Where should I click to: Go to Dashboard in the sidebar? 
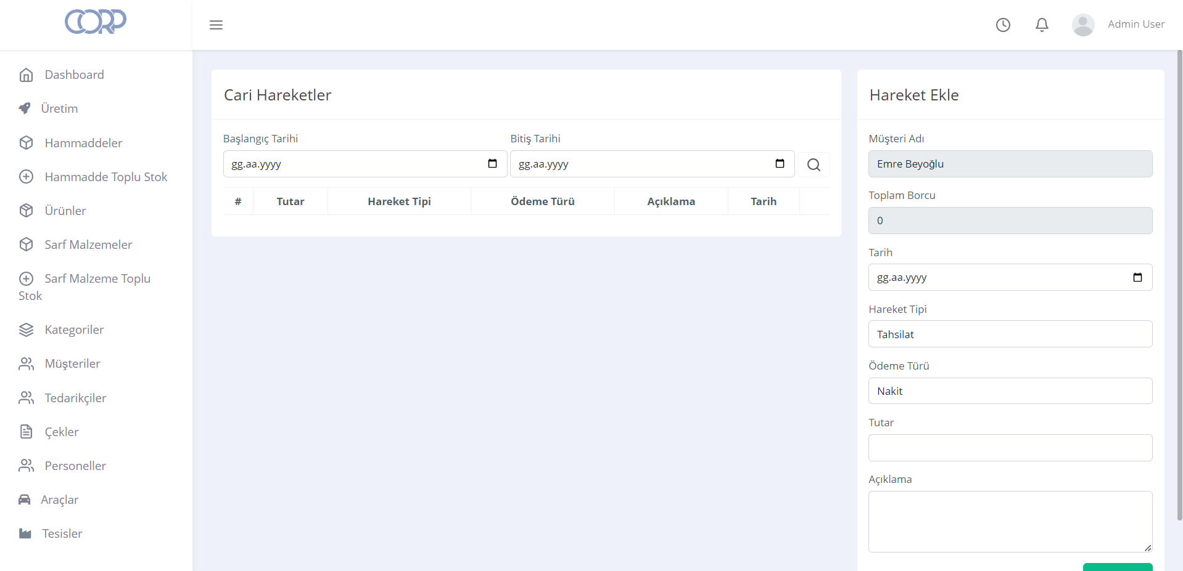click(x=74, y=75)
